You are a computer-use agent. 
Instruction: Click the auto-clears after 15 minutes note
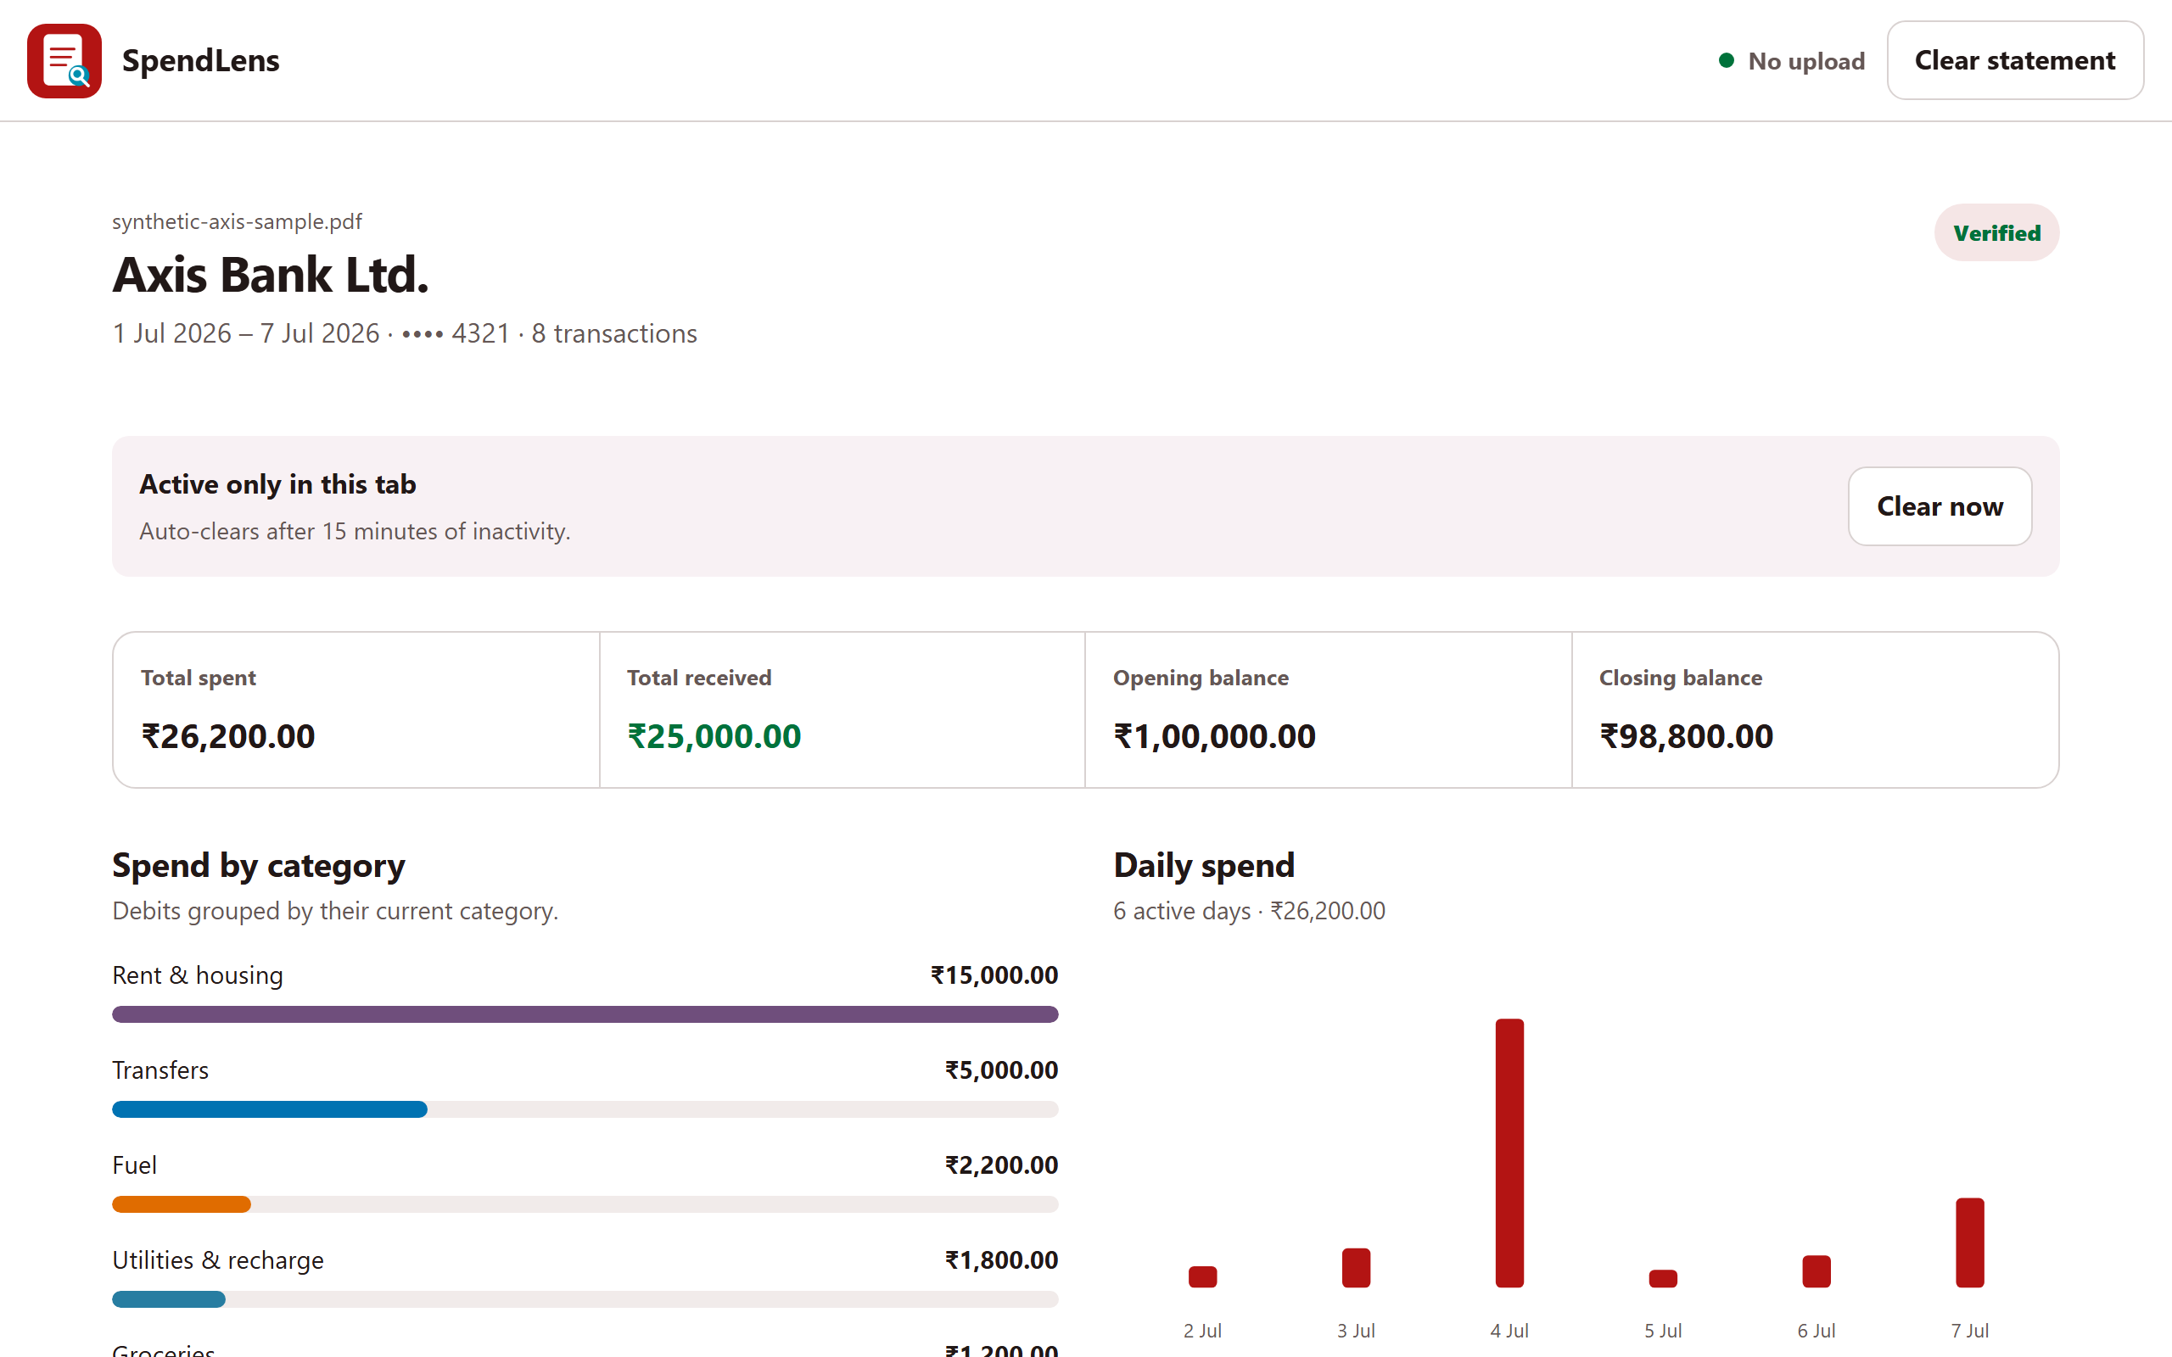click(x=355, y=531)
